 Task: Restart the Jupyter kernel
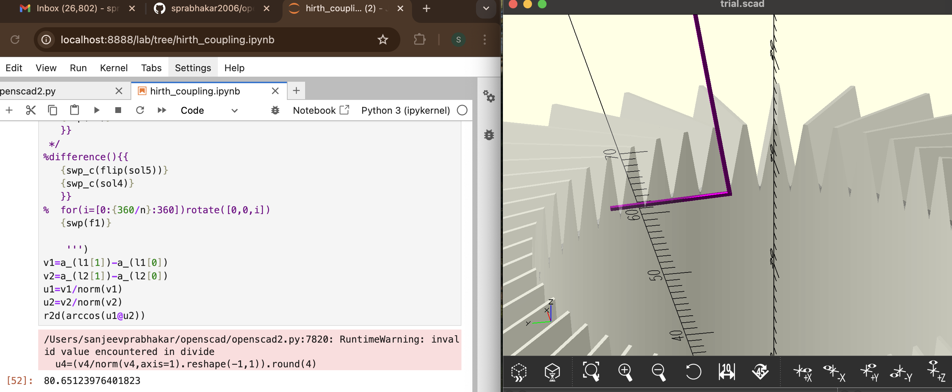point(140,110)
